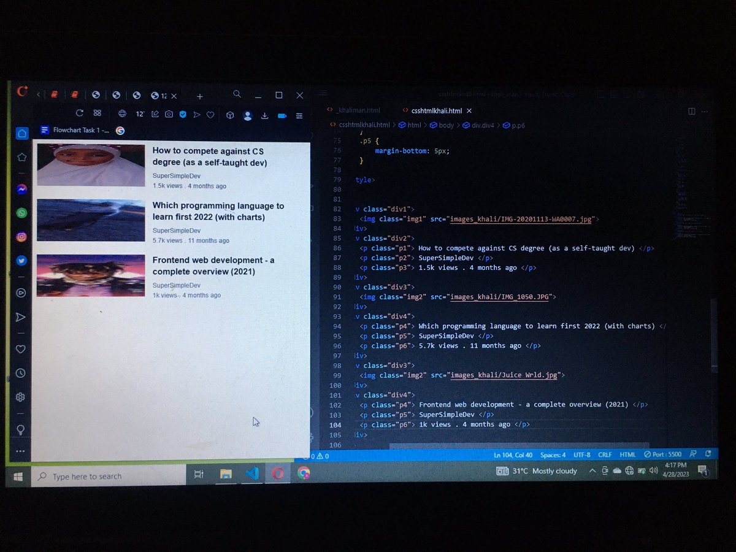This screenshot has width=736, height=552.
Task: Open File Explorer from taskbar
Action: (226, 474)
